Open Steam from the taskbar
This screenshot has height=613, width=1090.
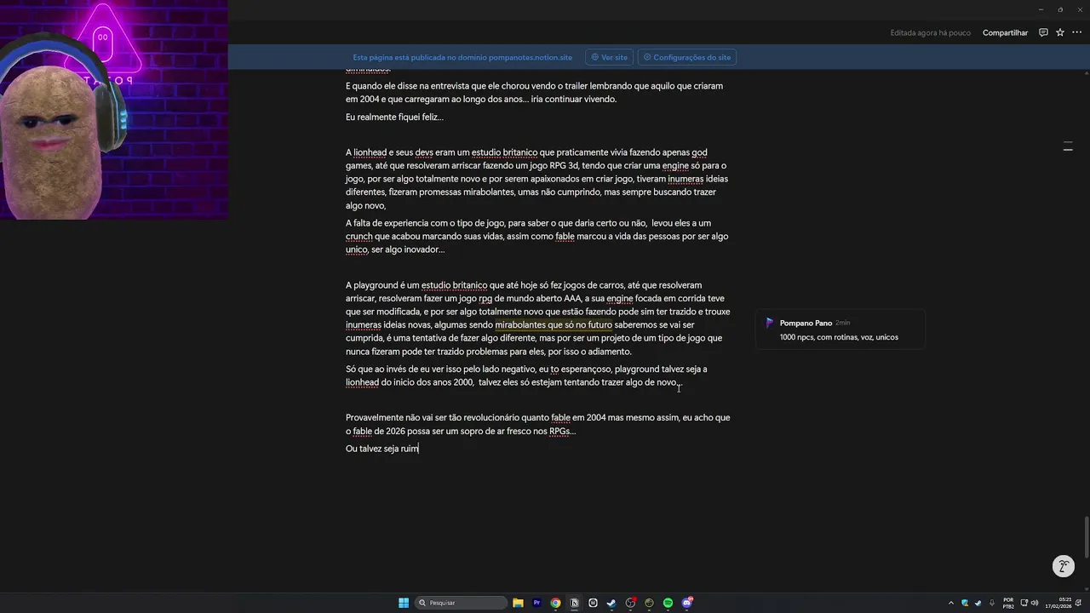coord(611,603)
